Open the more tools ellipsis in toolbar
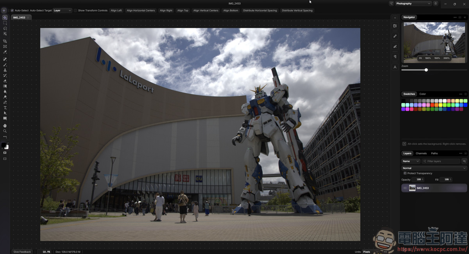The height and width of the screenshot is (254, 469). pyautogui.click(x=5, y=137)
